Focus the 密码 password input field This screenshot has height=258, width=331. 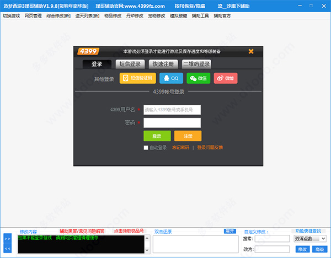pyautogui.click(x=172, y=123)
